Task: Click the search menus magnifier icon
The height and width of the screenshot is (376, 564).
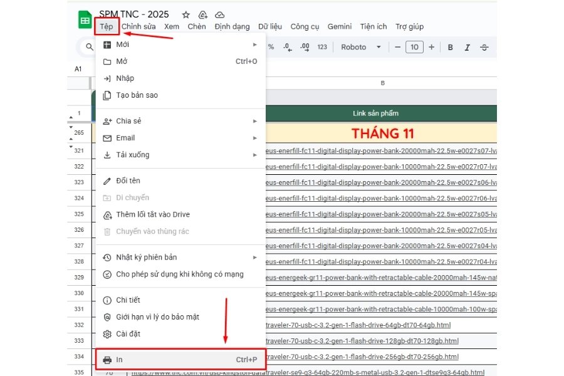Action: pos(88,46)
